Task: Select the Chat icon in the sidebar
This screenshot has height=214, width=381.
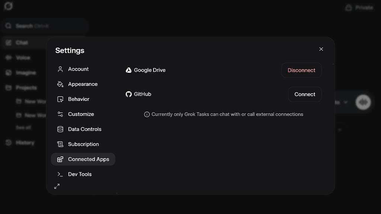Action: [8, 42]
